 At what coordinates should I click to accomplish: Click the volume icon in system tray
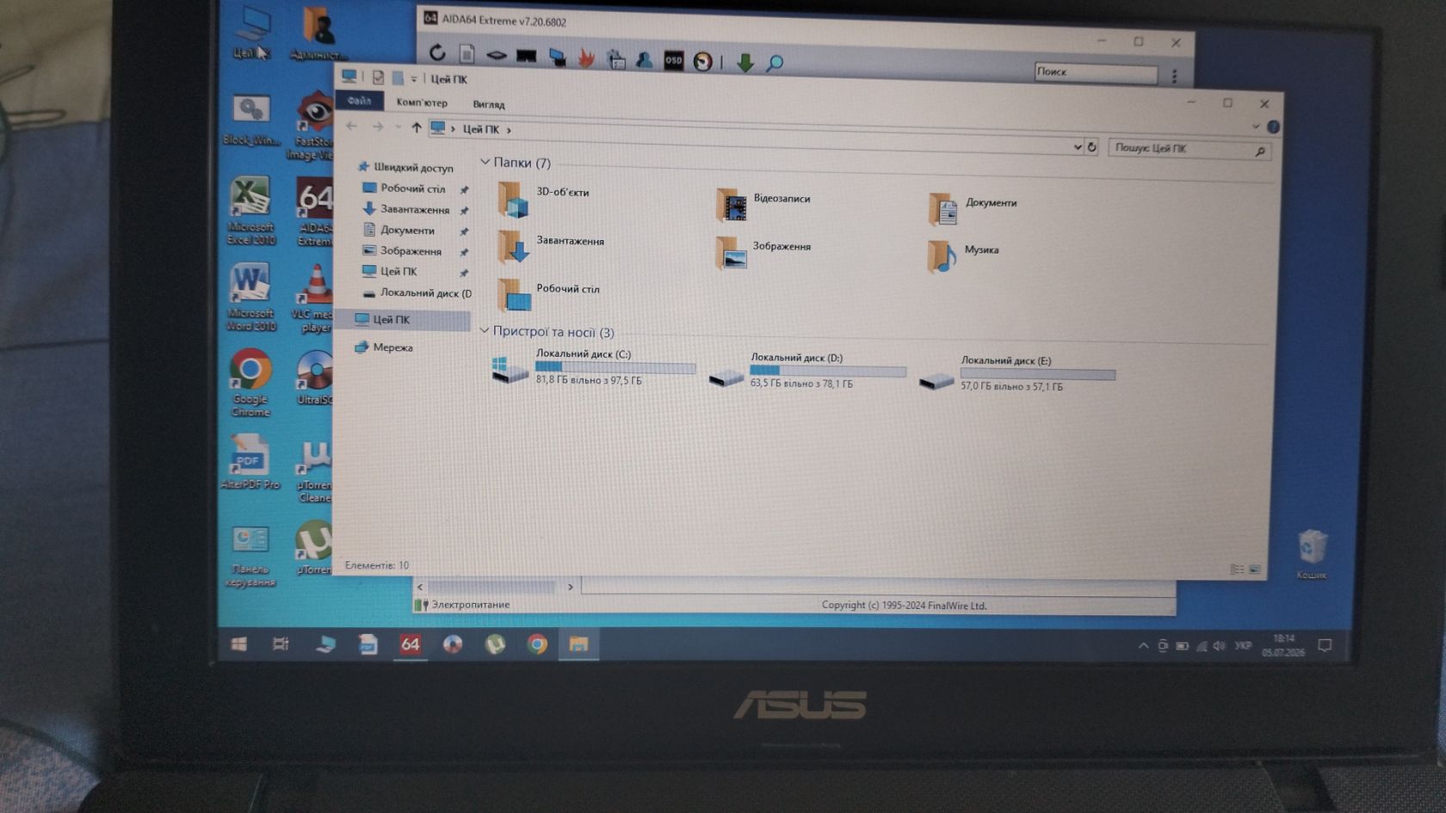tap(1219, 645)
